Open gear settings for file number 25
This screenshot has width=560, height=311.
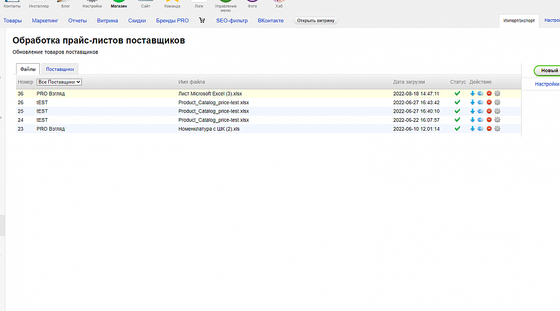(497, 111)
